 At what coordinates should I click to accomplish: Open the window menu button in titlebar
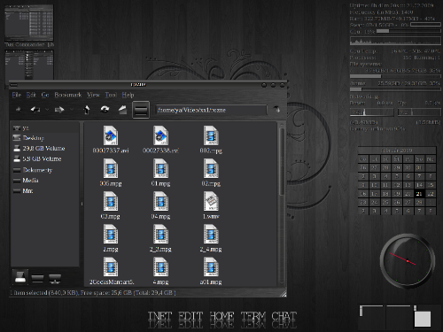13,85
